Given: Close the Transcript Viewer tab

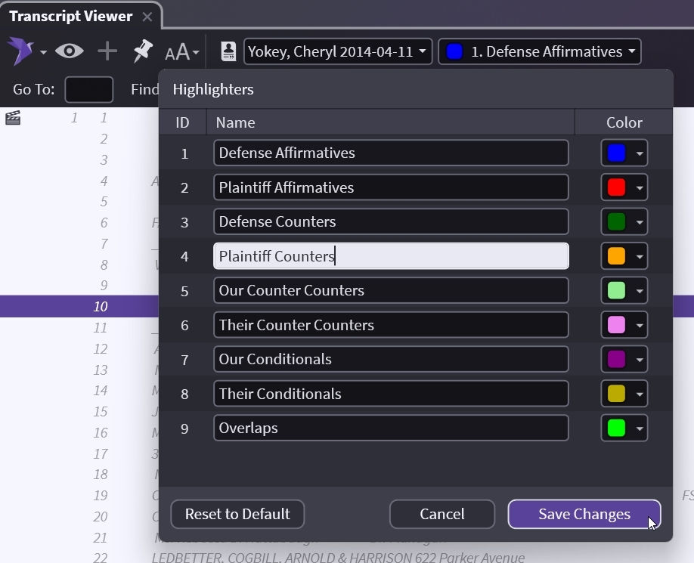Looking at the screenshot, I should tap(147, 17).
